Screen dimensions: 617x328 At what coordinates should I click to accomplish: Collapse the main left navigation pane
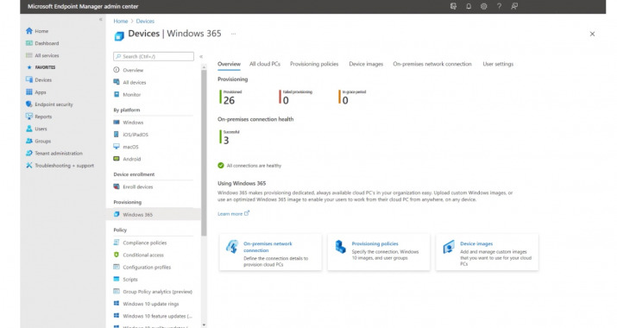click(x=101, y=19)
